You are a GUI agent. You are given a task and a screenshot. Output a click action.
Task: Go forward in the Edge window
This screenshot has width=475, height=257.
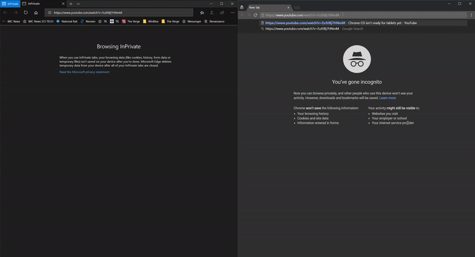pos(15,12)
